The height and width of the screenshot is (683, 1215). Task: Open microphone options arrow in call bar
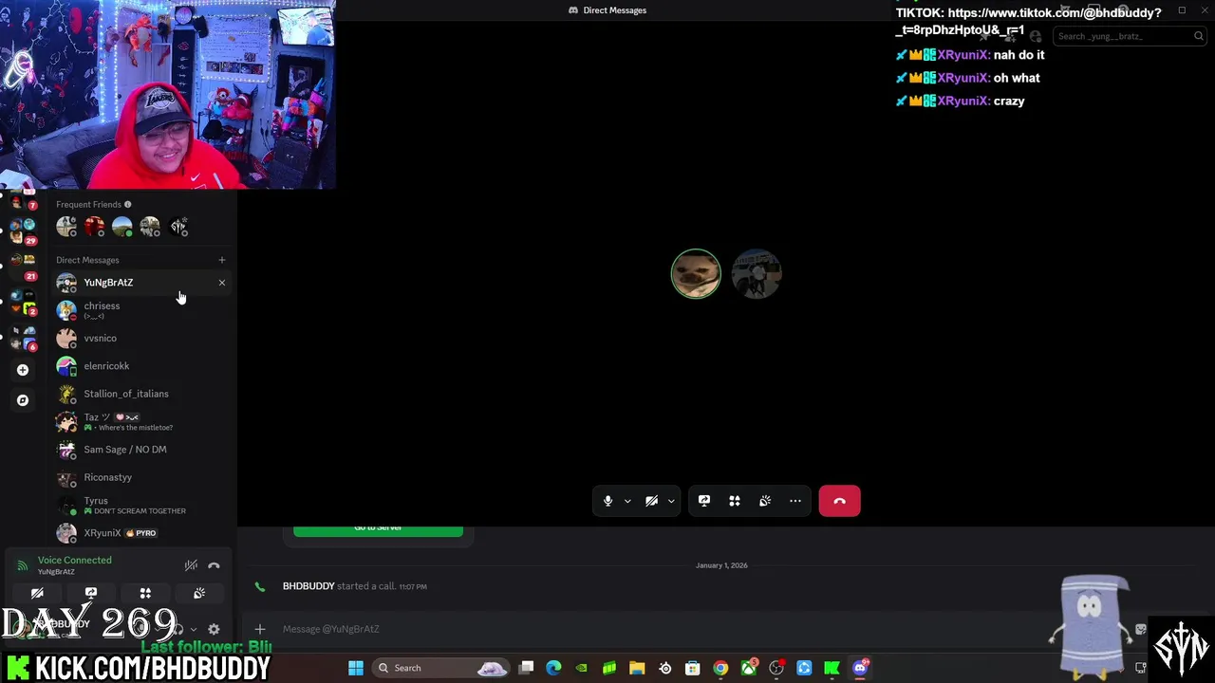point(627,501)
